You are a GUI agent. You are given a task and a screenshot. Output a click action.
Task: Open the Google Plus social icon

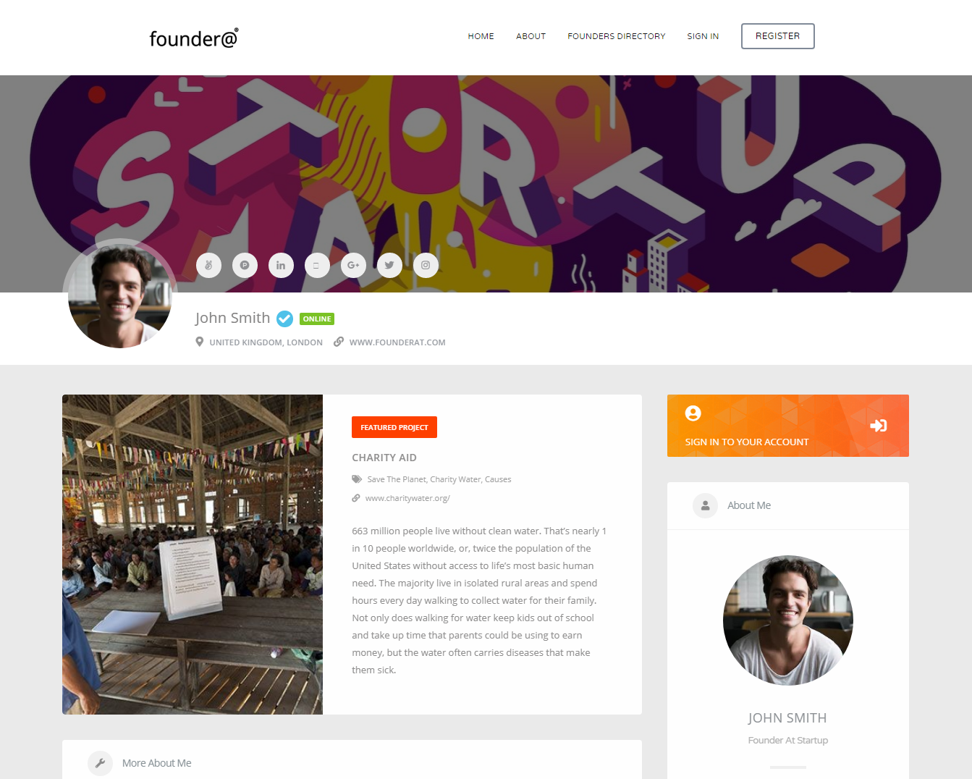pos(353,265)
